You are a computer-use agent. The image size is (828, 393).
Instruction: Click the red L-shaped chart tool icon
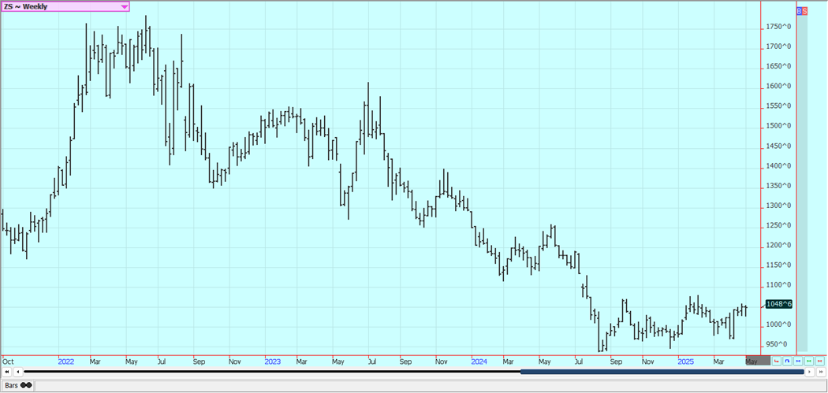click(776, 361)
